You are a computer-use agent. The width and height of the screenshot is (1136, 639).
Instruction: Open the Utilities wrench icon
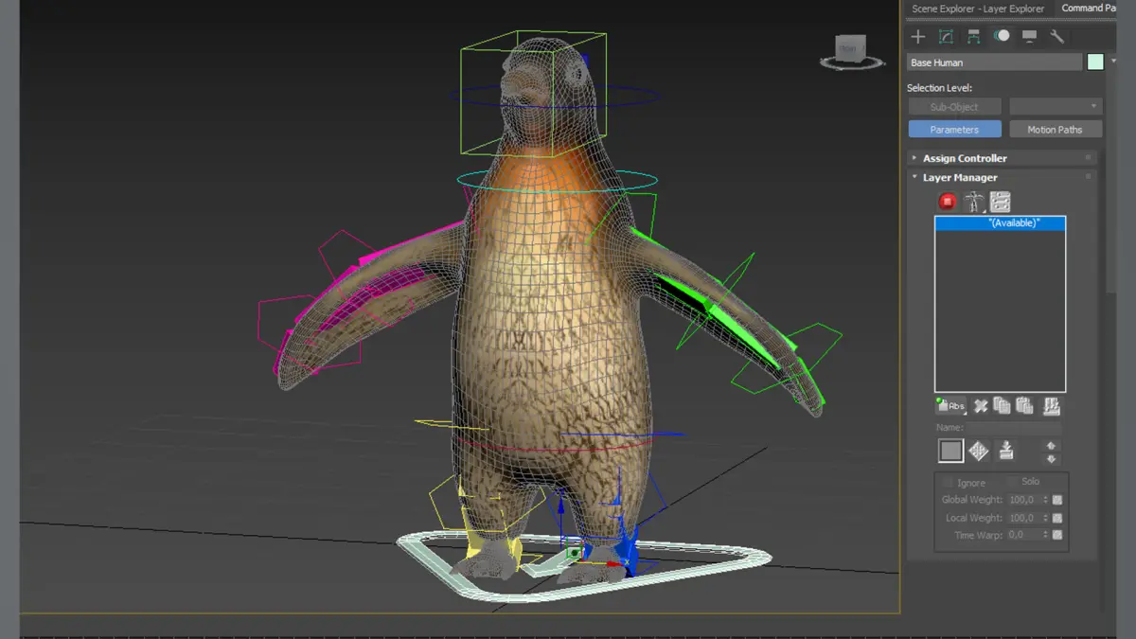[1057, 37]
